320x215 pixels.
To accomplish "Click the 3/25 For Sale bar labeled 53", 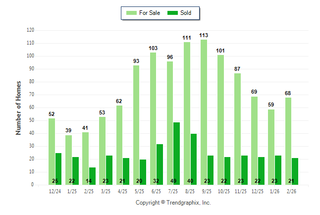I will 103,151.
